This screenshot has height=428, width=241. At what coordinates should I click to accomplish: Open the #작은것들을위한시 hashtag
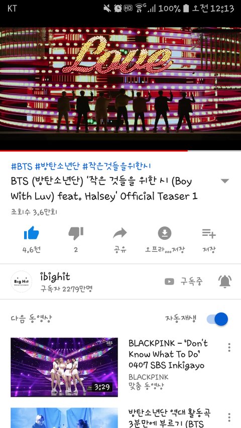116,166
